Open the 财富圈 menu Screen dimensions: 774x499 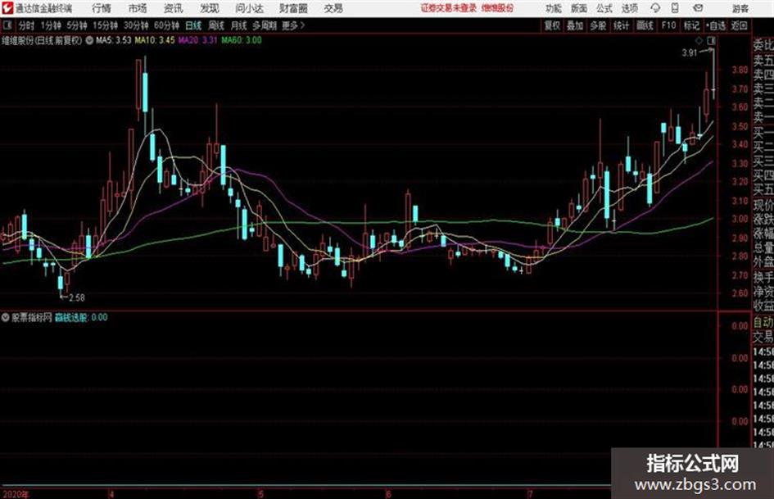pyautogui.click(x=293, y=8)
